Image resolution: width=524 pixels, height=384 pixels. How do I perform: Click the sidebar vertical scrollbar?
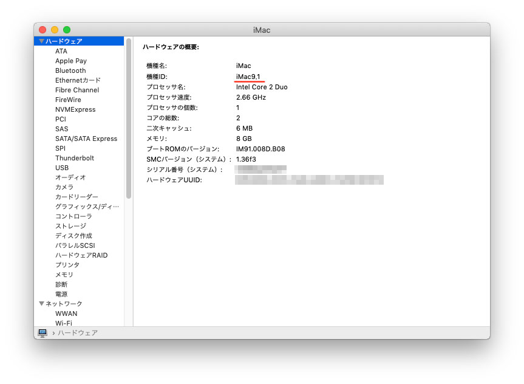(x=129, y=122)
